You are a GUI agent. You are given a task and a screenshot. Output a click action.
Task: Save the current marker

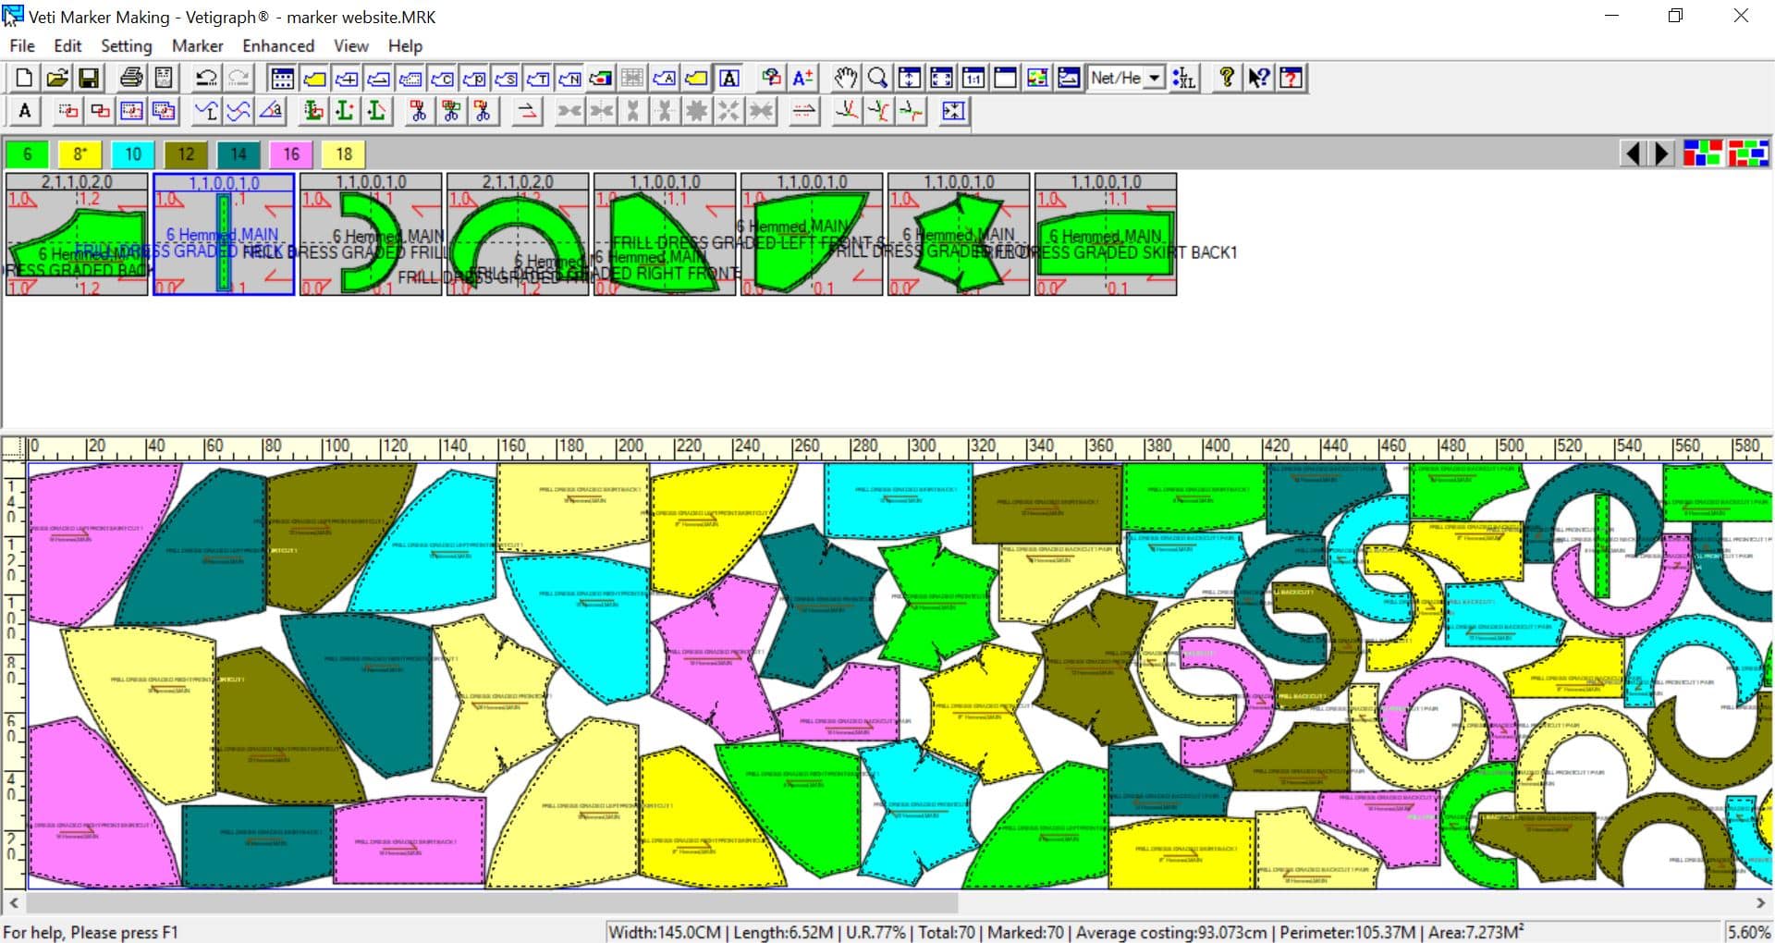(x=89, y=79)
